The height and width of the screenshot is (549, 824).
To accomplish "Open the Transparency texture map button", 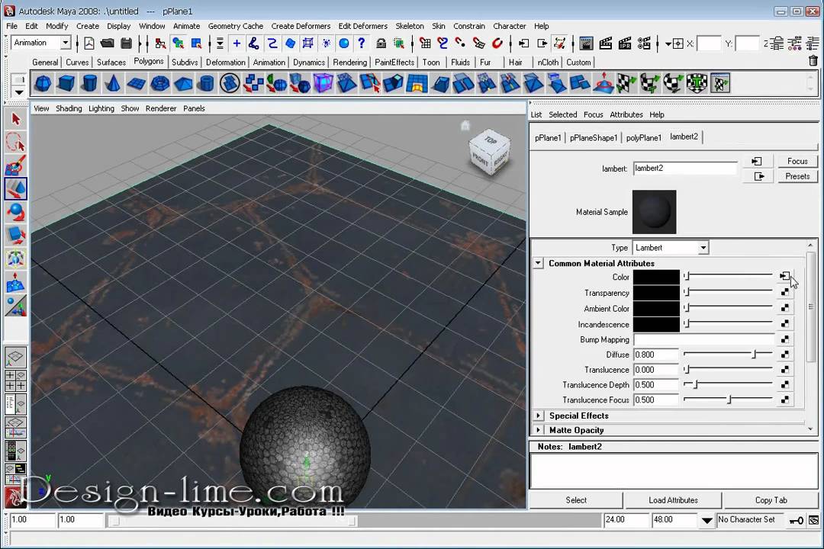I will point(784,293).
